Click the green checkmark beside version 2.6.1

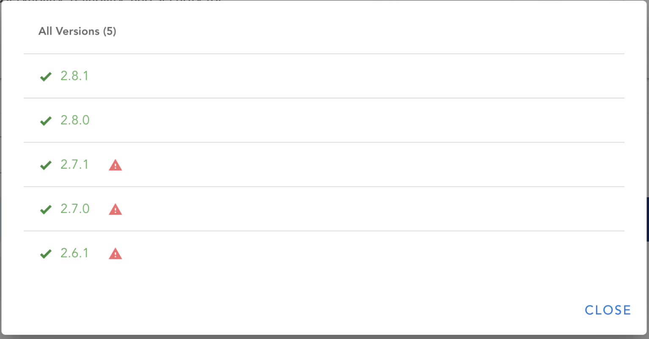tap(46, 254)
